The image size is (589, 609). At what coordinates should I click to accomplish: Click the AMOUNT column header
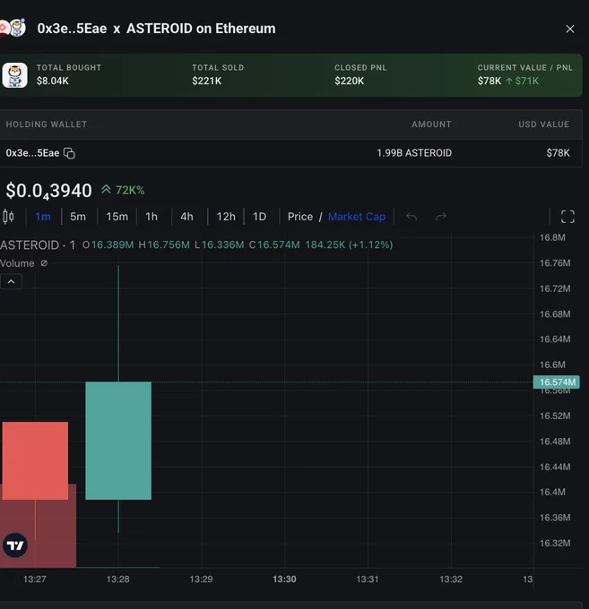(431, 124)
